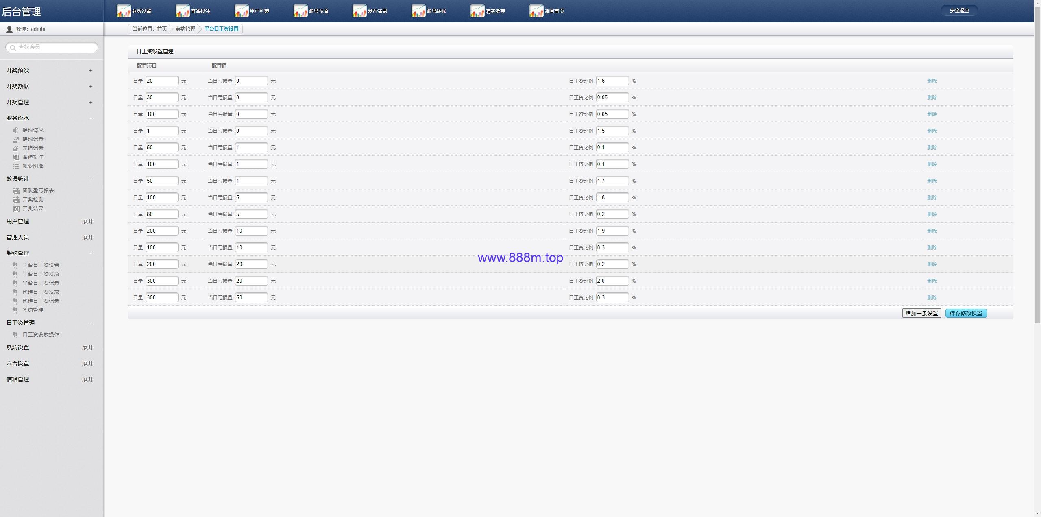The height and width of the screenshot is (517, 1041).
Task: Collapse the 日工资管理 section
Action: tap(90, 323)
